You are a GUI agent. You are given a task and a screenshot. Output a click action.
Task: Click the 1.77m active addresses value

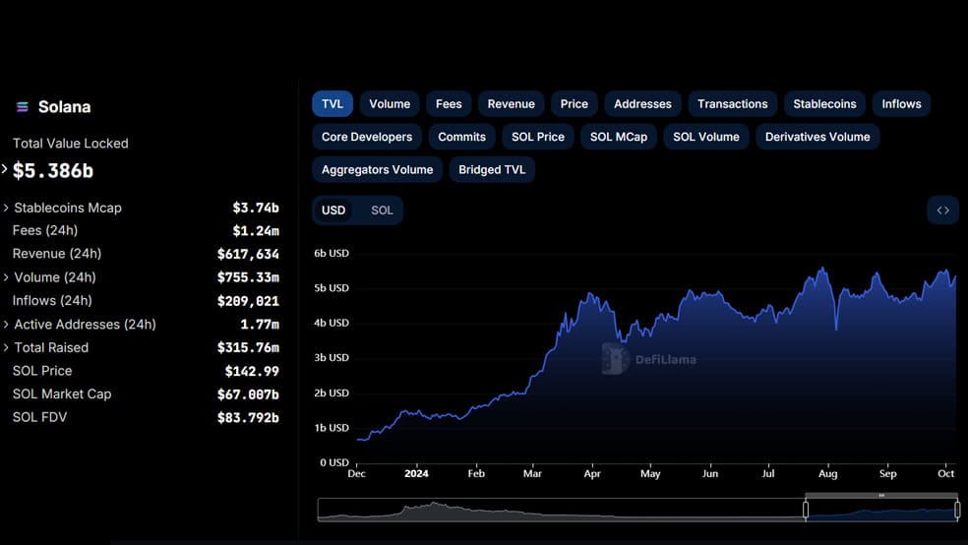pyautogui.click(x=260, y=325)
